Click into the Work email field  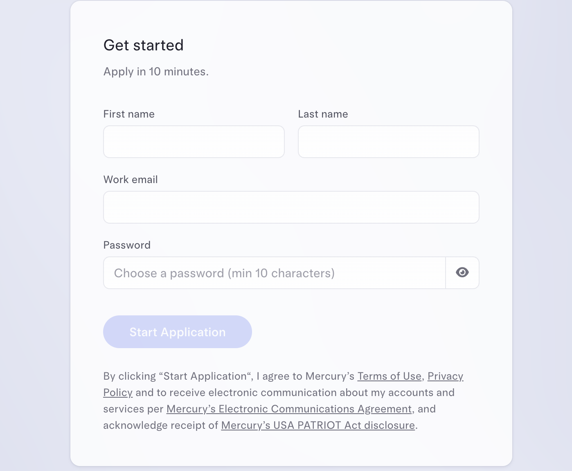(x=291, y=207)
